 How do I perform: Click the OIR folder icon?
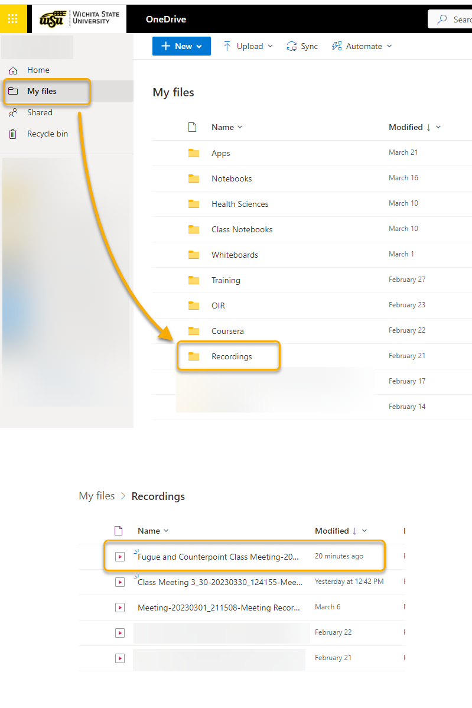coord(194,306)
